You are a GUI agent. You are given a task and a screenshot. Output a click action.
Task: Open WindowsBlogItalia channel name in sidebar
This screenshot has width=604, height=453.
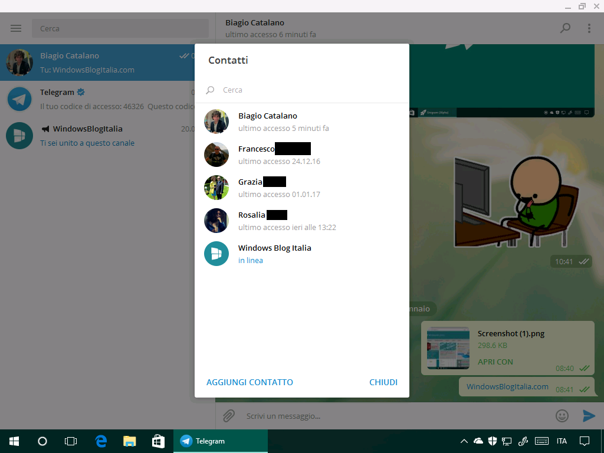point(88,129)
